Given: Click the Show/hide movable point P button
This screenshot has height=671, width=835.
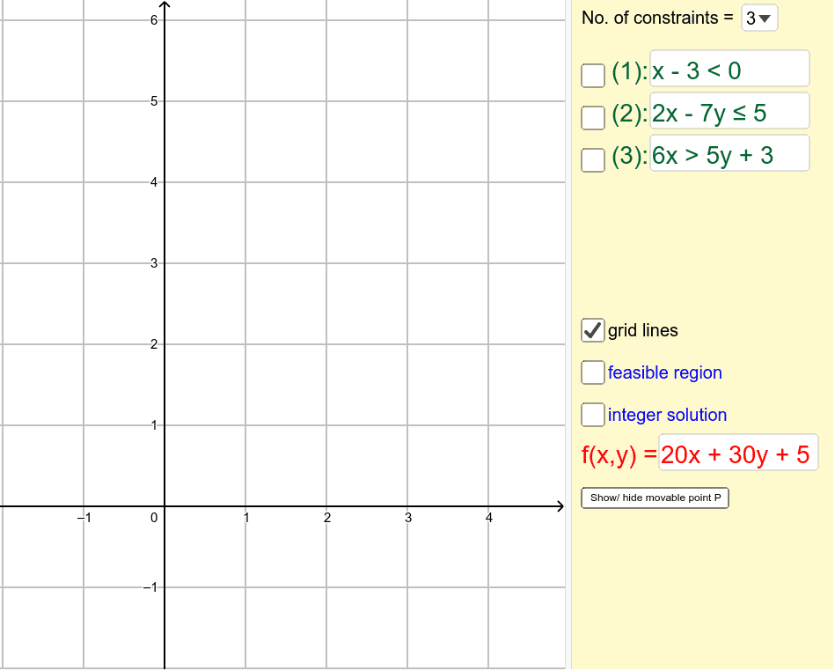Looking at the screenshot, I should point(655,498).
